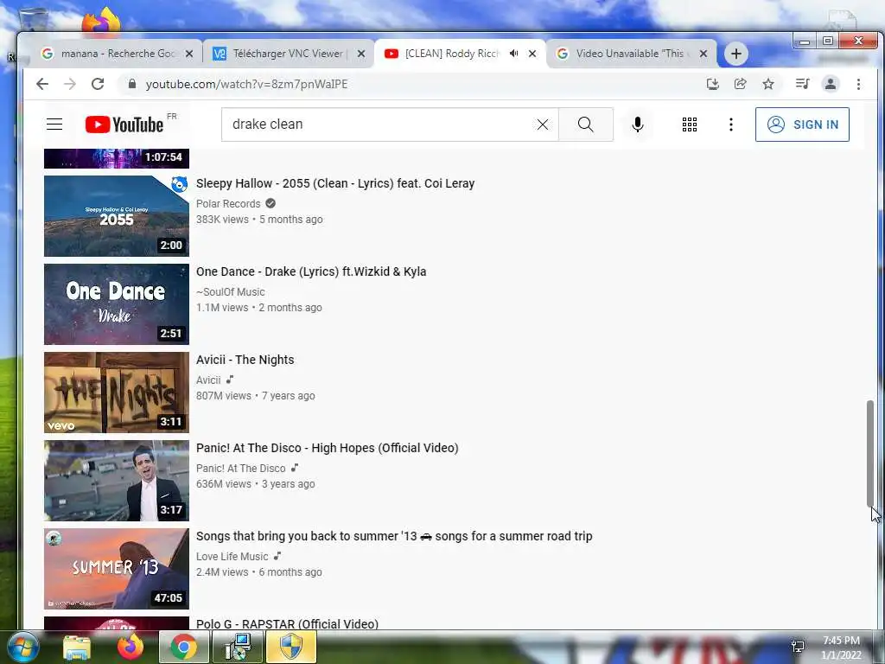
Task: Reload the page
Action: click(x=98, y=84)
